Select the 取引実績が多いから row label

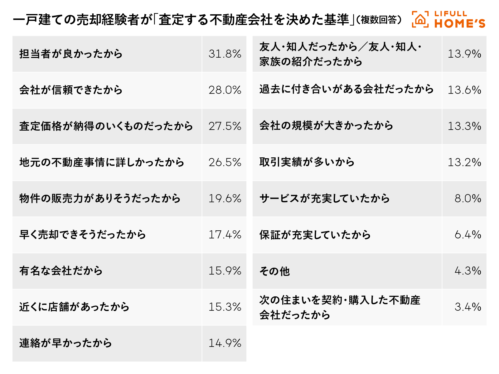click(x=307, y=162)
